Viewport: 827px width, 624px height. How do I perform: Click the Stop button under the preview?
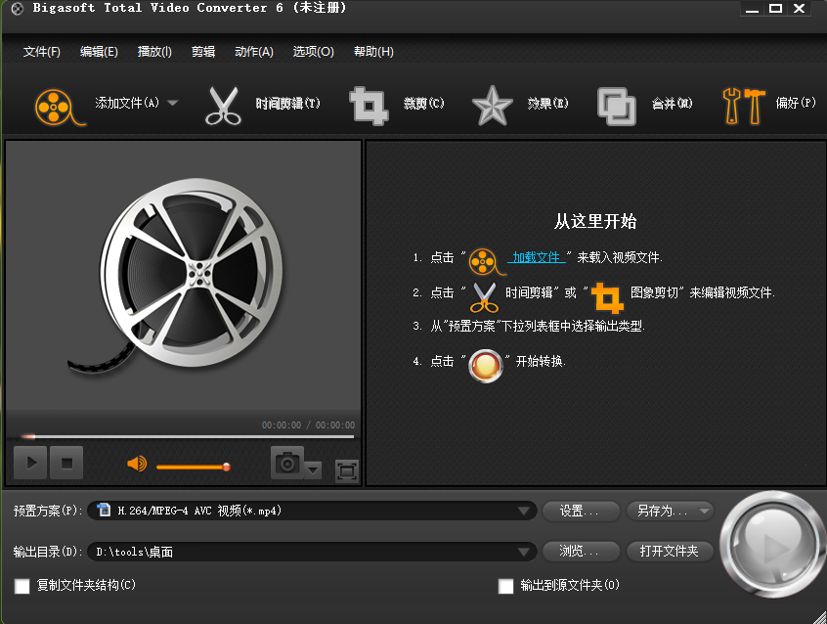coord(66,463)
